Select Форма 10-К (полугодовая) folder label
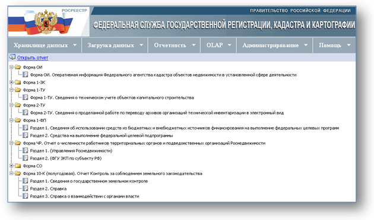Viewport: 374px width, 220px height. (113, 174)
